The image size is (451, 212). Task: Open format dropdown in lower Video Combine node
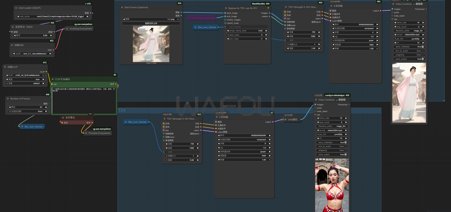click(332, 130)
